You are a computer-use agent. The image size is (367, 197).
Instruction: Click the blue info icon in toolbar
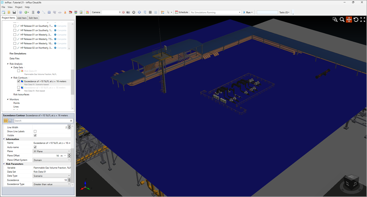click(20, 12)
